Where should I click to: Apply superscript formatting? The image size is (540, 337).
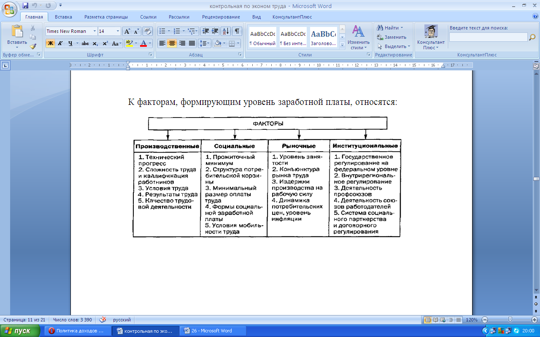point(105,43)
